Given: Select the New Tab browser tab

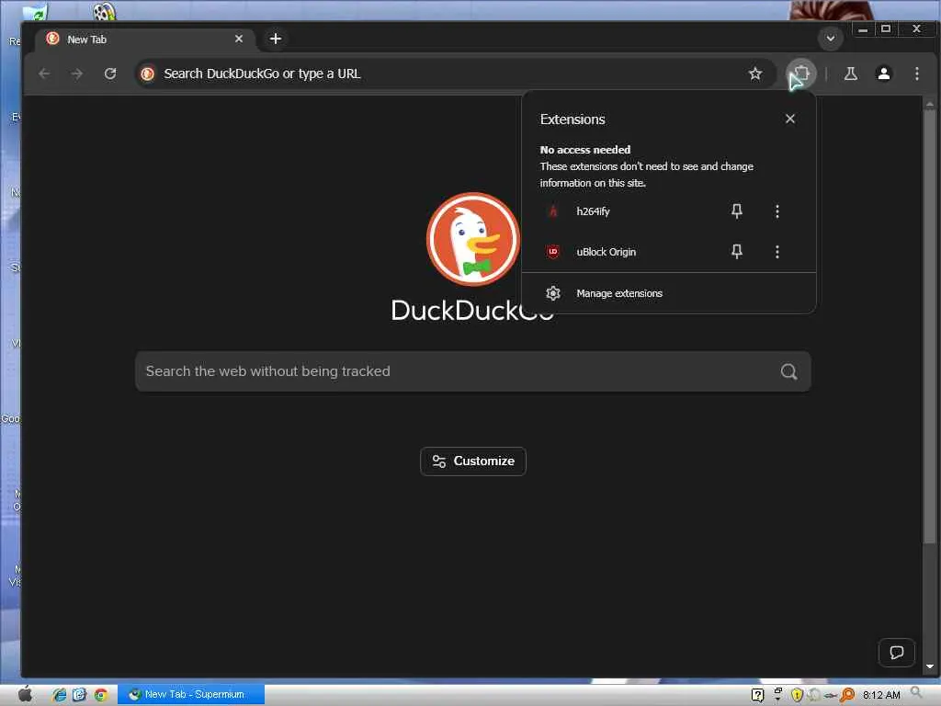Looking at the screenshot, I should point(145,39).
